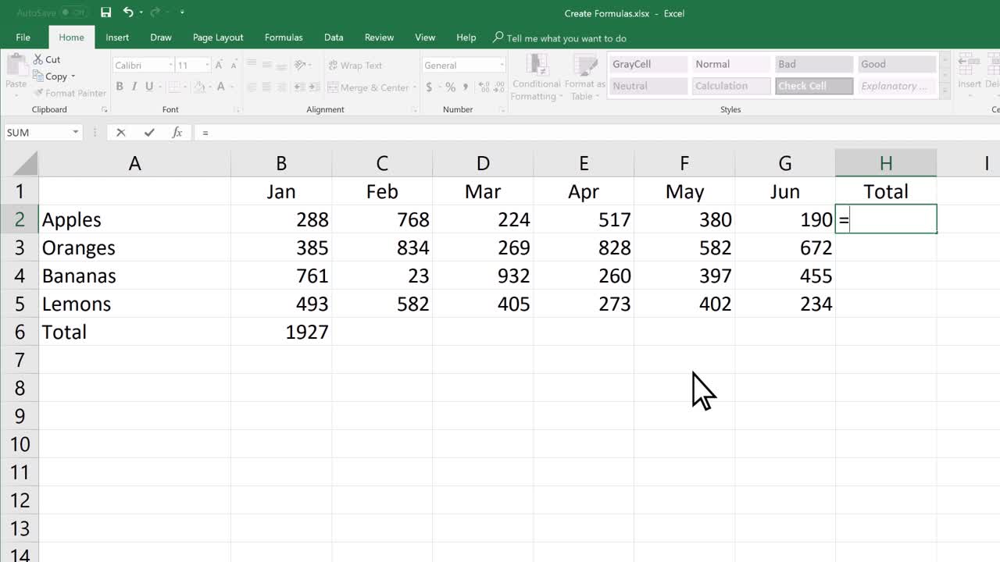
Task: Expand the Copy dropdown arrow
Action: [x=73, y=76]
